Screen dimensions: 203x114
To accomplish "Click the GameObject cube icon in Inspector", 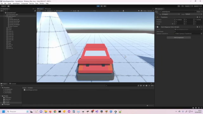I will tap(156, 12).
